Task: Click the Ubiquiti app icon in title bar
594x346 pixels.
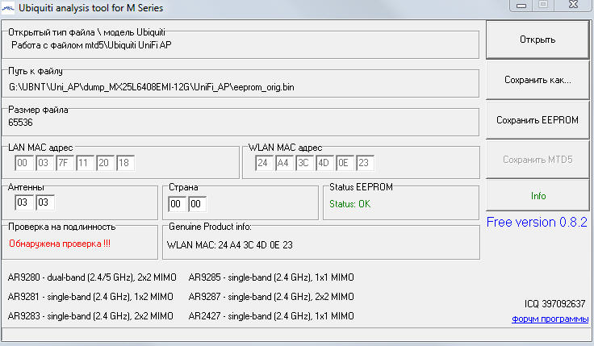Action: coord(8,8)
